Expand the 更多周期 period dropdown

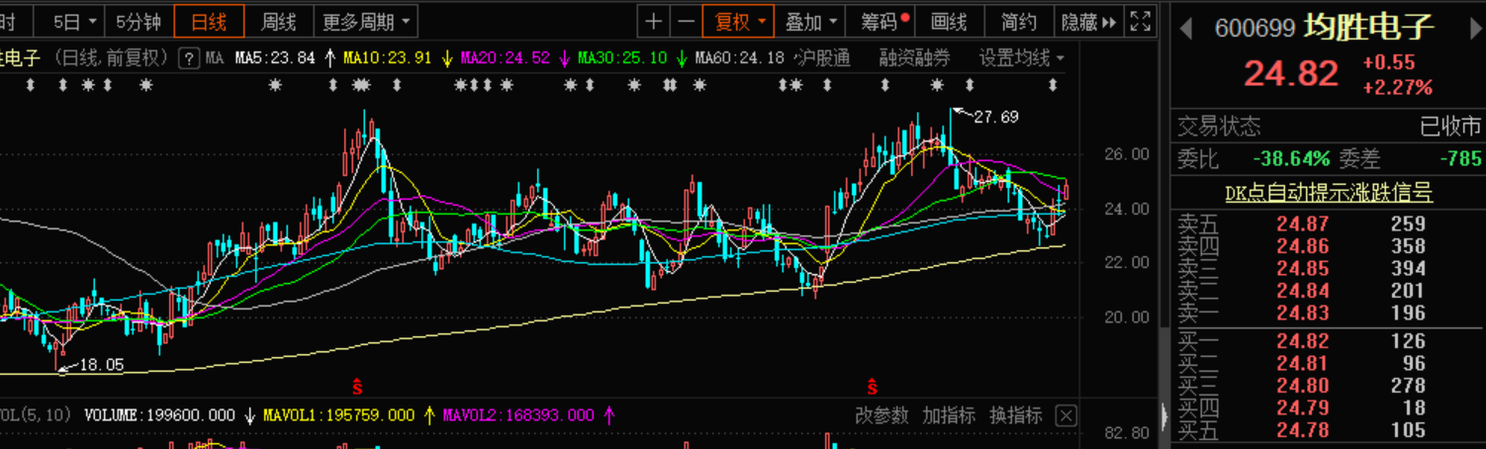[x=365, y=21]
